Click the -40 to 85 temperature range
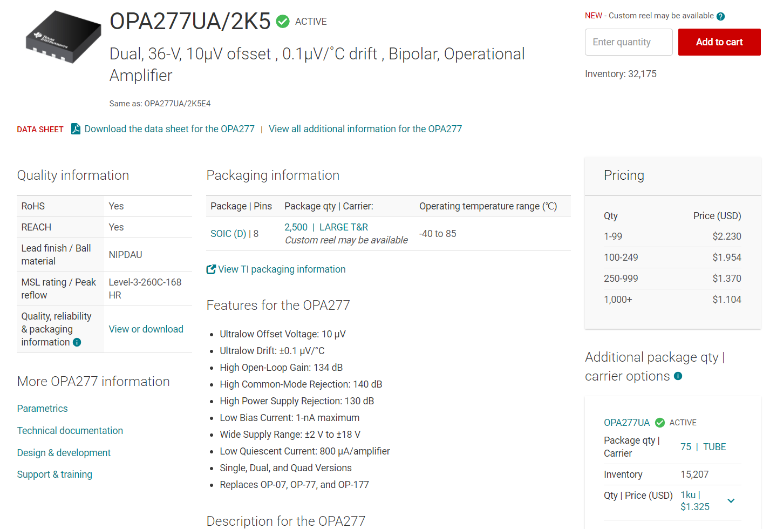 click(x=438, y=234)
